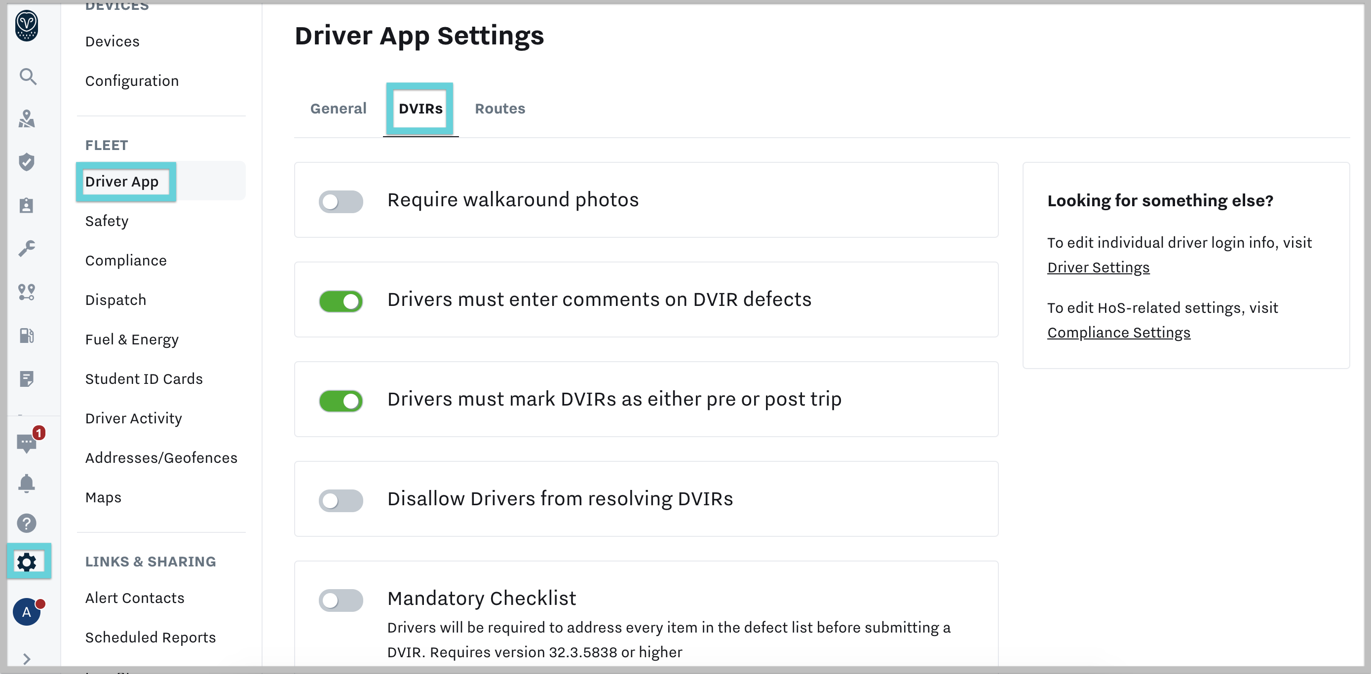The image size is (1371, 674).
Task: Click the Samsara owl logo
Action: (x=28, y=25)
